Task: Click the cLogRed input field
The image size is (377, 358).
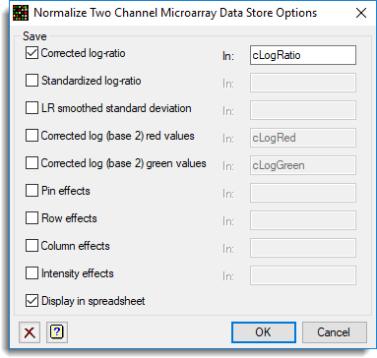Action: point(303,138)
